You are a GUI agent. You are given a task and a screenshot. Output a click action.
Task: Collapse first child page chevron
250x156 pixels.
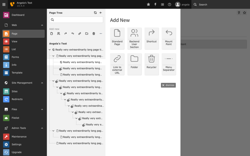(x=54, y=56)
